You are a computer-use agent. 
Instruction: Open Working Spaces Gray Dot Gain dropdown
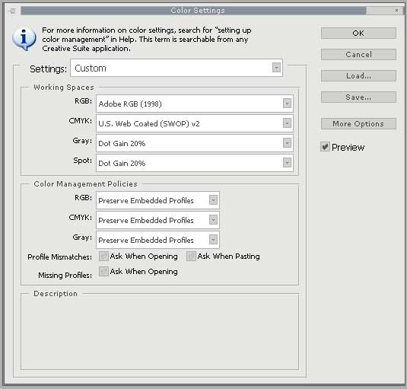click(x=195, y=143)
